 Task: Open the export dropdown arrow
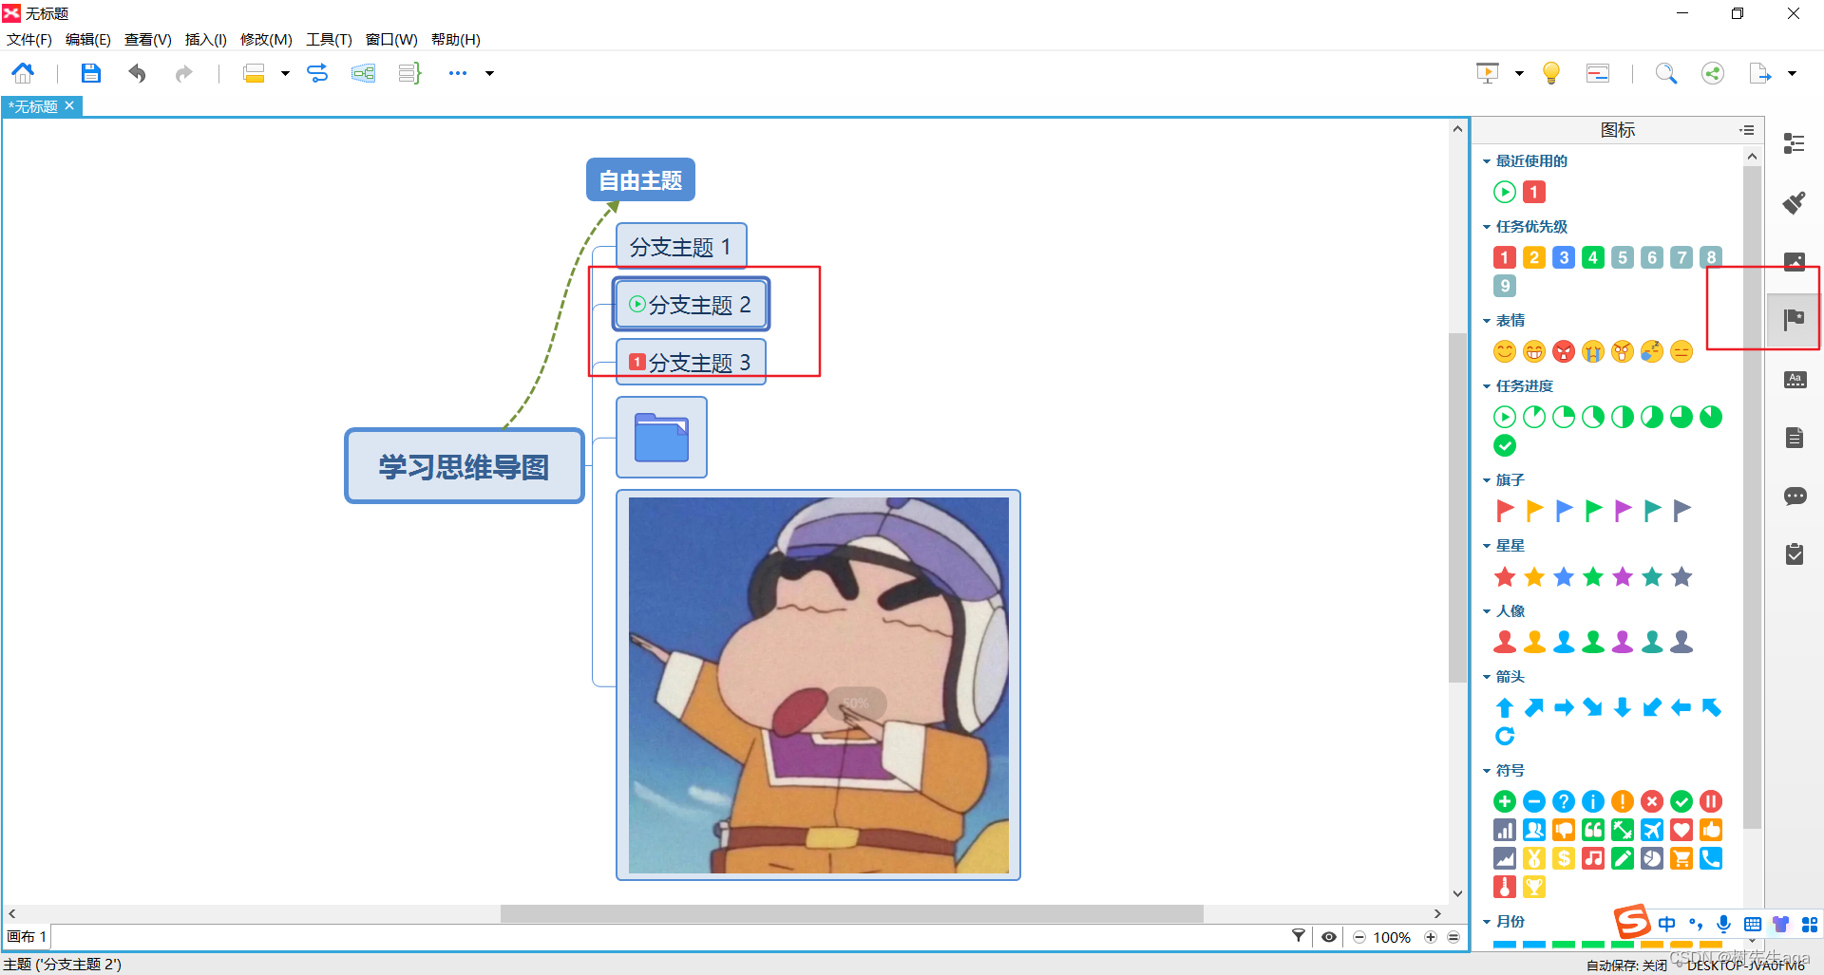point(1792,73)
